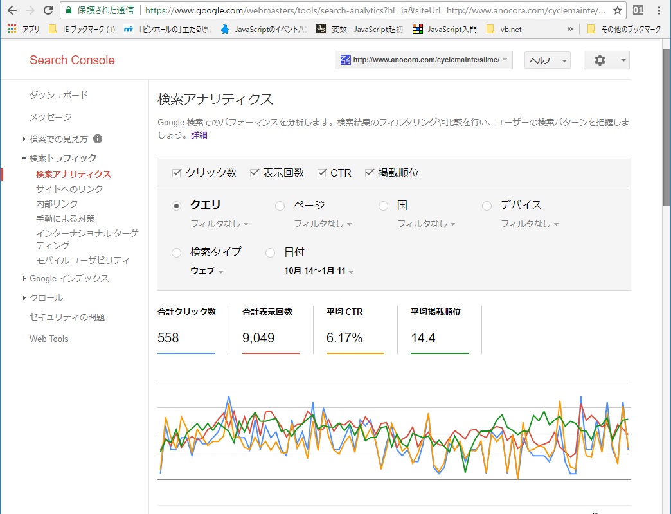Open インターナショナル ターゲティング in sidebar
Image resolution: width=671 pixels, height=514 pixels.
87,239
